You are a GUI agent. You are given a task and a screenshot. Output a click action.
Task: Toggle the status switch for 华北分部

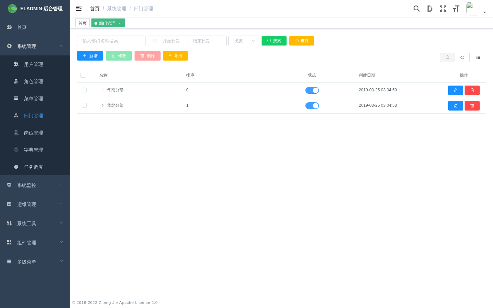tap(312, 106)
